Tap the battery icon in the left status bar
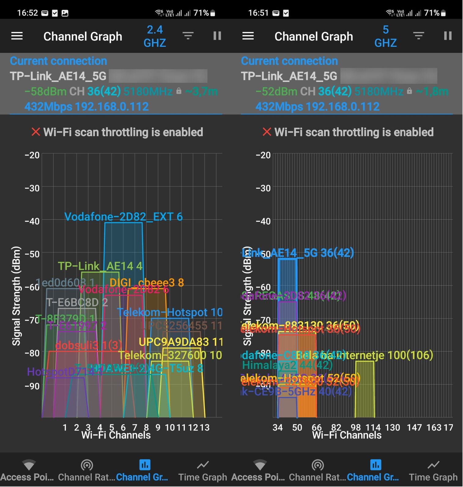This screenshot has height=487, width=463. pos(213,13)
